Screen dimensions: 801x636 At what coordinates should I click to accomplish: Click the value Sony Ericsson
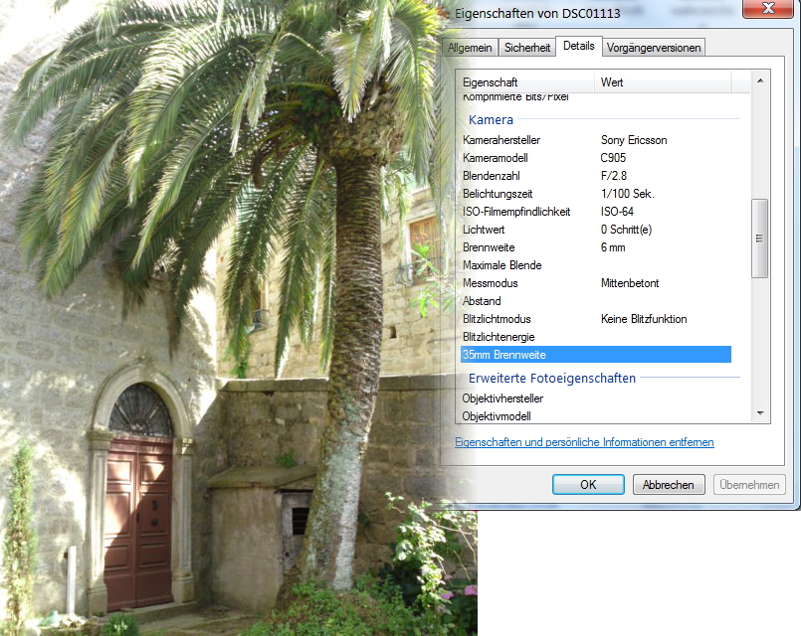(634, 140)
